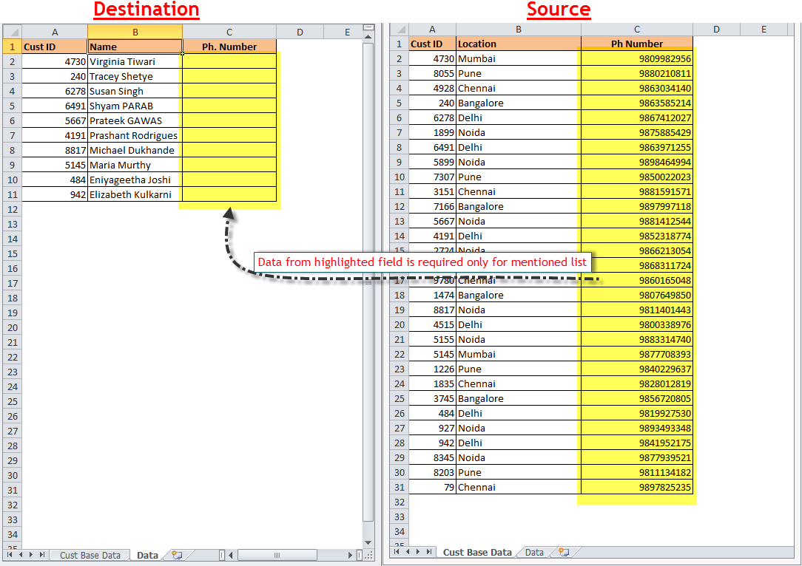Viewport: 802px width, 566px height.
Task: Select column B header in Destination
Action: click(135, 32)
